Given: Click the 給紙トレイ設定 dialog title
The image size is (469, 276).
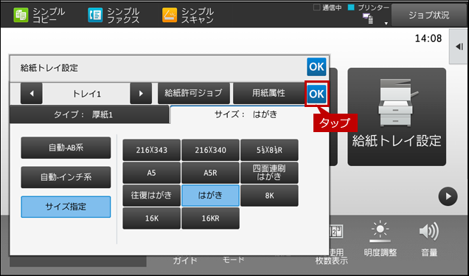Looking at the screenshot, I should pos(49,68).
